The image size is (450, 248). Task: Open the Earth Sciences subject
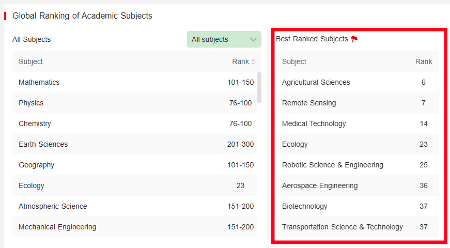pos(43,144)
